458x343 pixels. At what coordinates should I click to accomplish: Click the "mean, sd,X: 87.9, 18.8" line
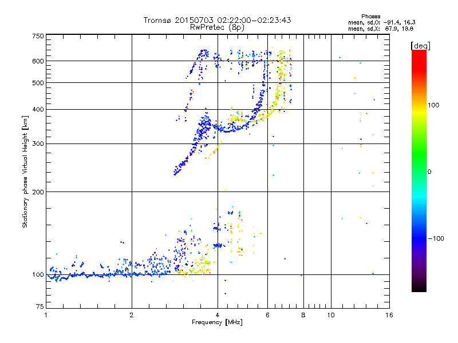381,29
